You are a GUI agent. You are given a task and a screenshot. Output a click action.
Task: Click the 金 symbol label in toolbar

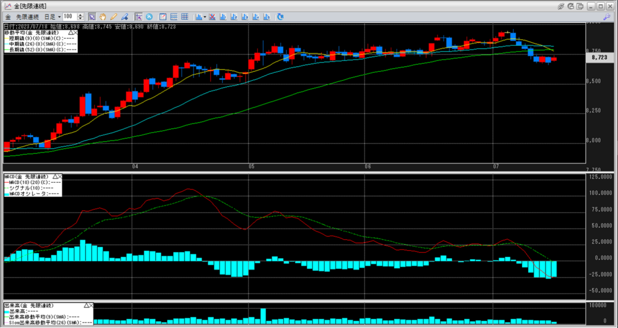pyautogui.click(x=8, y=16)
